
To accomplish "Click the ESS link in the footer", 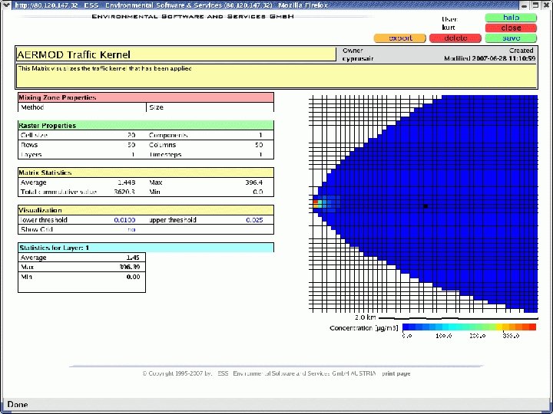I will tap(223, 373).
